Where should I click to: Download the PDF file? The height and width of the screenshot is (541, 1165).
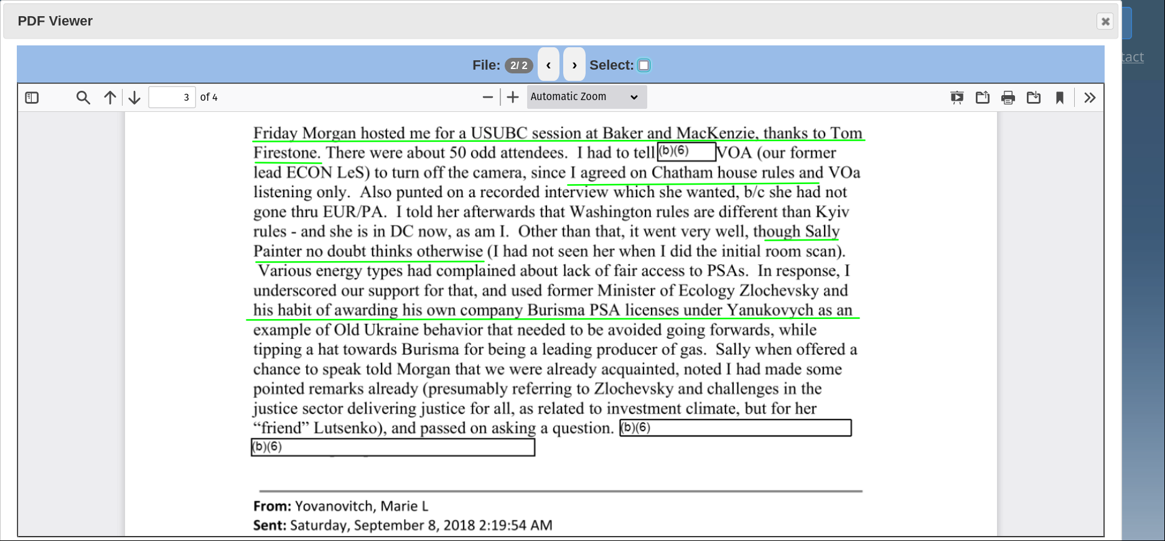1034,98
